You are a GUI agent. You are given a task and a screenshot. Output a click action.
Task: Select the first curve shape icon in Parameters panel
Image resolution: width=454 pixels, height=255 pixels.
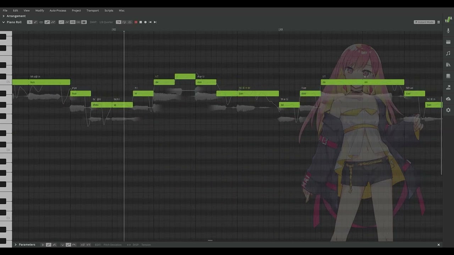pyautogui.click(x=63, y=245)
